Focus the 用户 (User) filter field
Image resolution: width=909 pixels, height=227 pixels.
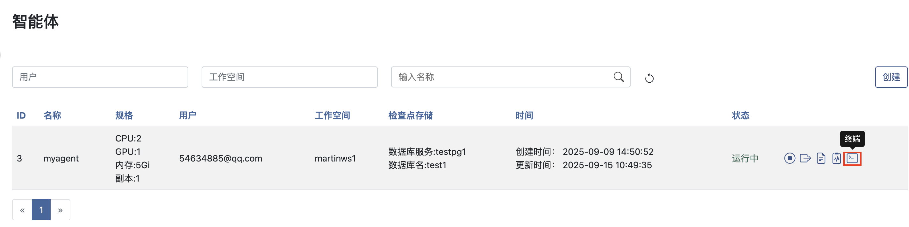(100, 77)
